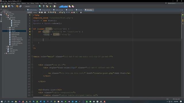This screenshot has width=184, height=103.
Task: Click the warning hint icon on line 8
Action: (30, 34)
